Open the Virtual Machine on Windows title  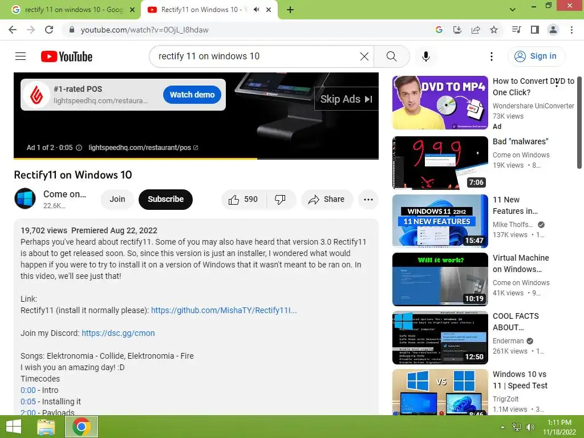pos(521,263)
